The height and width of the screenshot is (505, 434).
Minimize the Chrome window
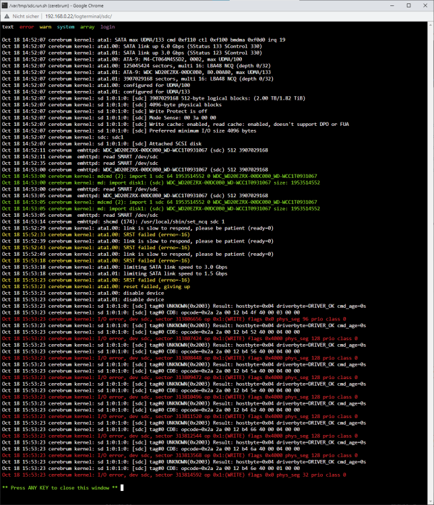tap(392, 5)
